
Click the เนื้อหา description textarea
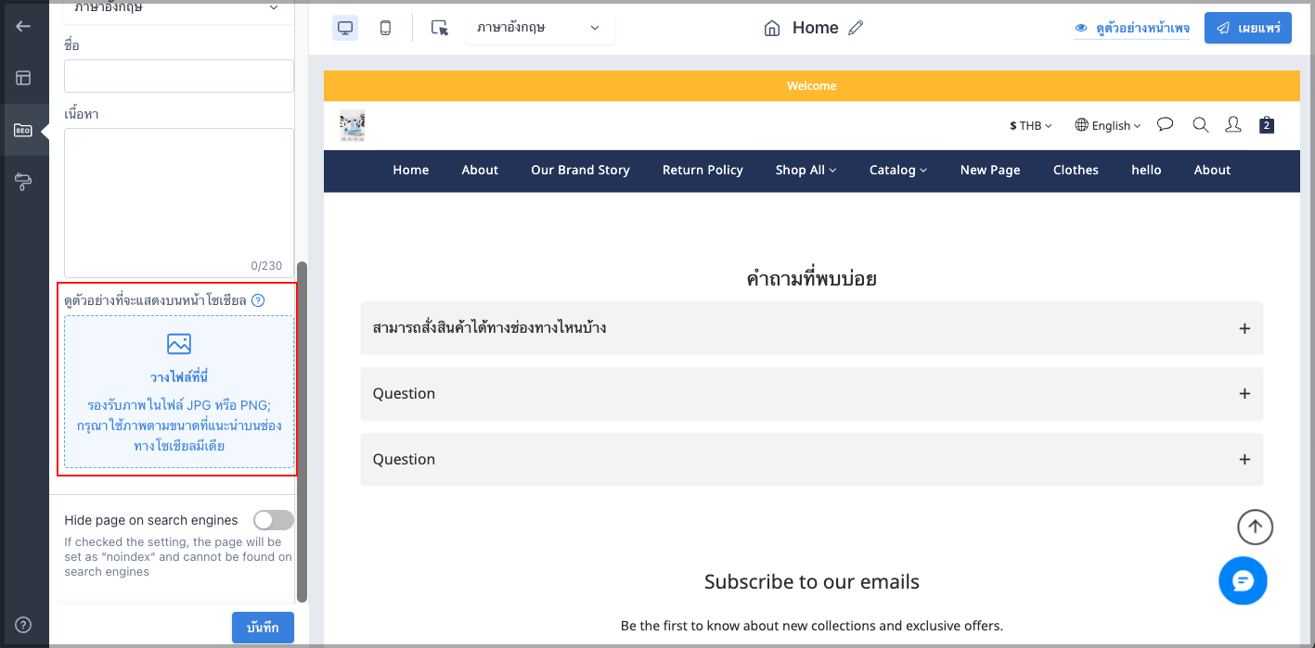tap(179, 203)
